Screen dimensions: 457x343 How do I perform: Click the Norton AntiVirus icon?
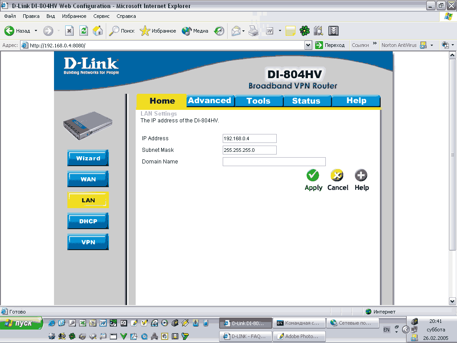(423, 45)
